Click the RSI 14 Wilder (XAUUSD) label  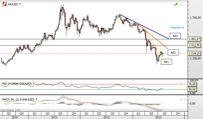click(x=17, y=84)
